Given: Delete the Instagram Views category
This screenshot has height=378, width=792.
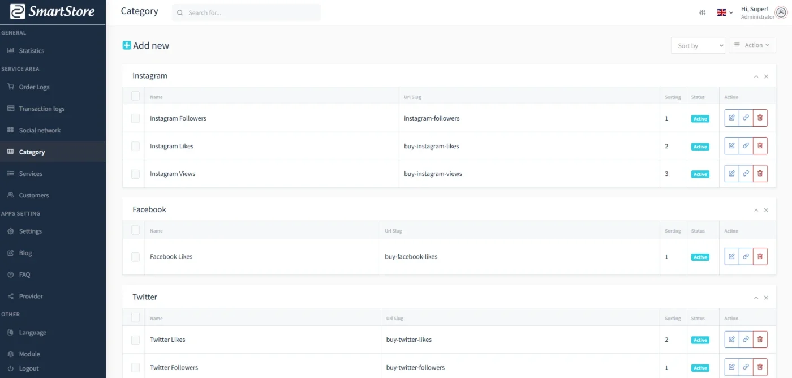Looking at the screenshot, I should pos(760,173).
